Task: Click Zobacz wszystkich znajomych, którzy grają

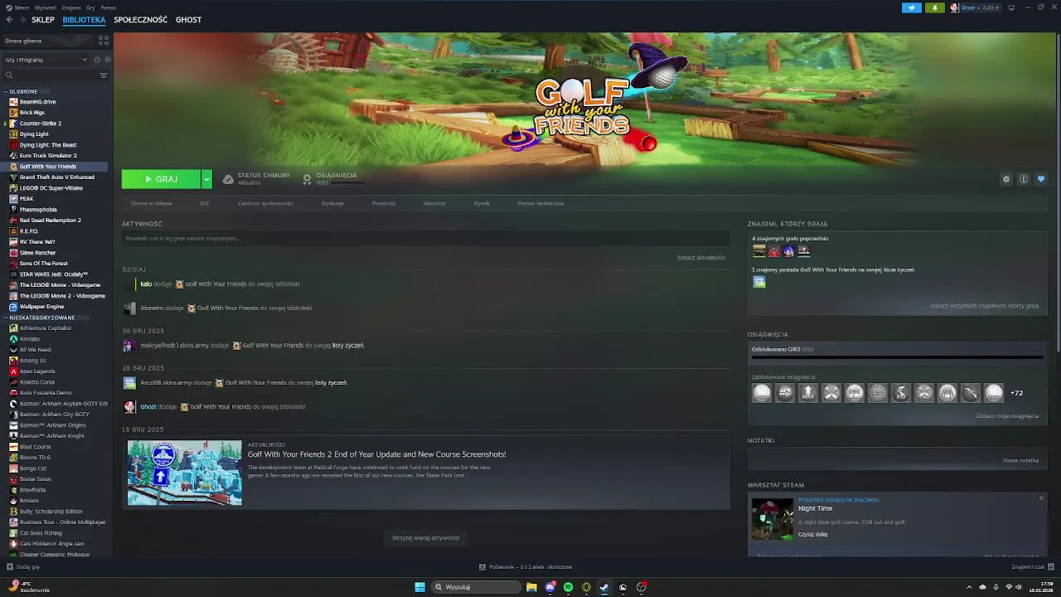Action: (984, 306)
